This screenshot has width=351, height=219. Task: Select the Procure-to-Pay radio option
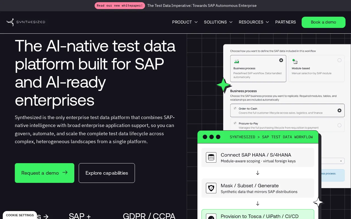pyautogui.click(x=339, y=125)
